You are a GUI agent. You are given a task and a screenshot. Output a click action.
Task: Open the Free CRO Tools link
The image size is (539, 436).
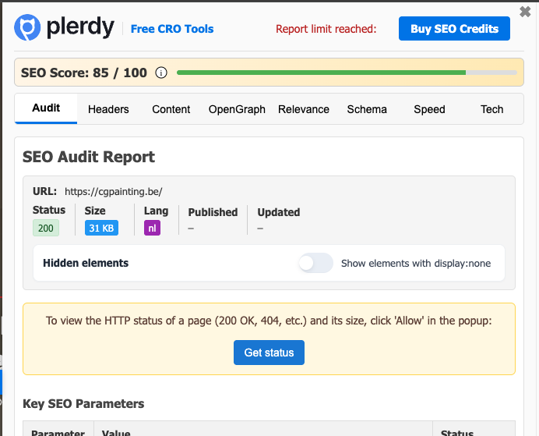pyautogui.click(x=172, y=29)
